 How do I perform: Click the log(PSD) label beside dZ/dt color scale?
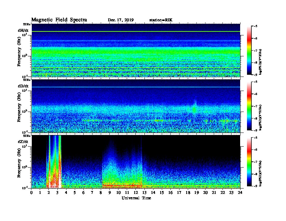(x=260, y=173)
